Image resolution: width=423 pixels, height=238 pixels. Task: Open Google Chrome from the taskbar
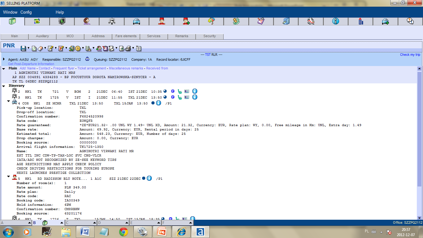coord(124,232)
